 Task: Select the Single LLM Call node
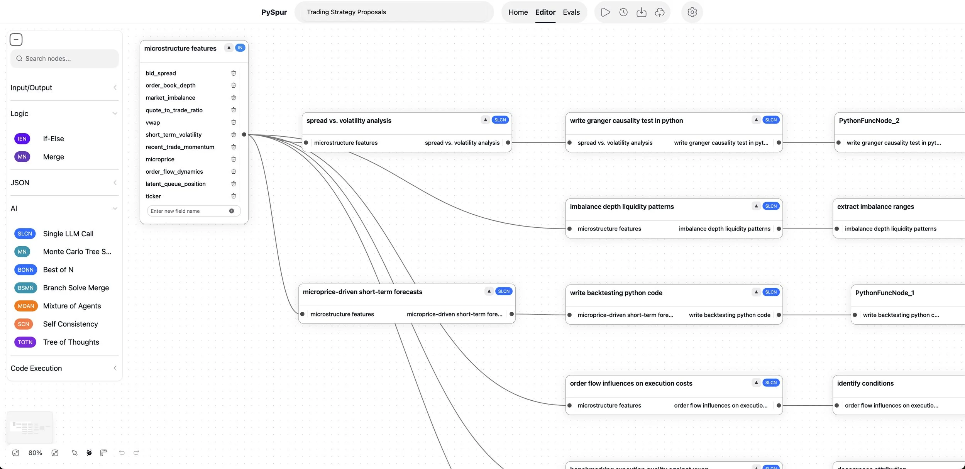[68, 234]
